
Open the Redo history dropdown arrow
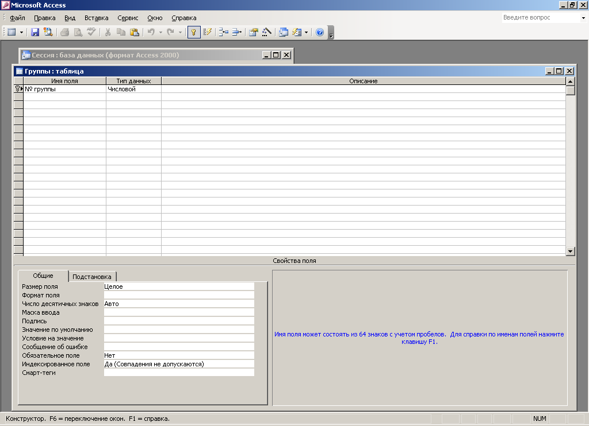tap(180, 32)
